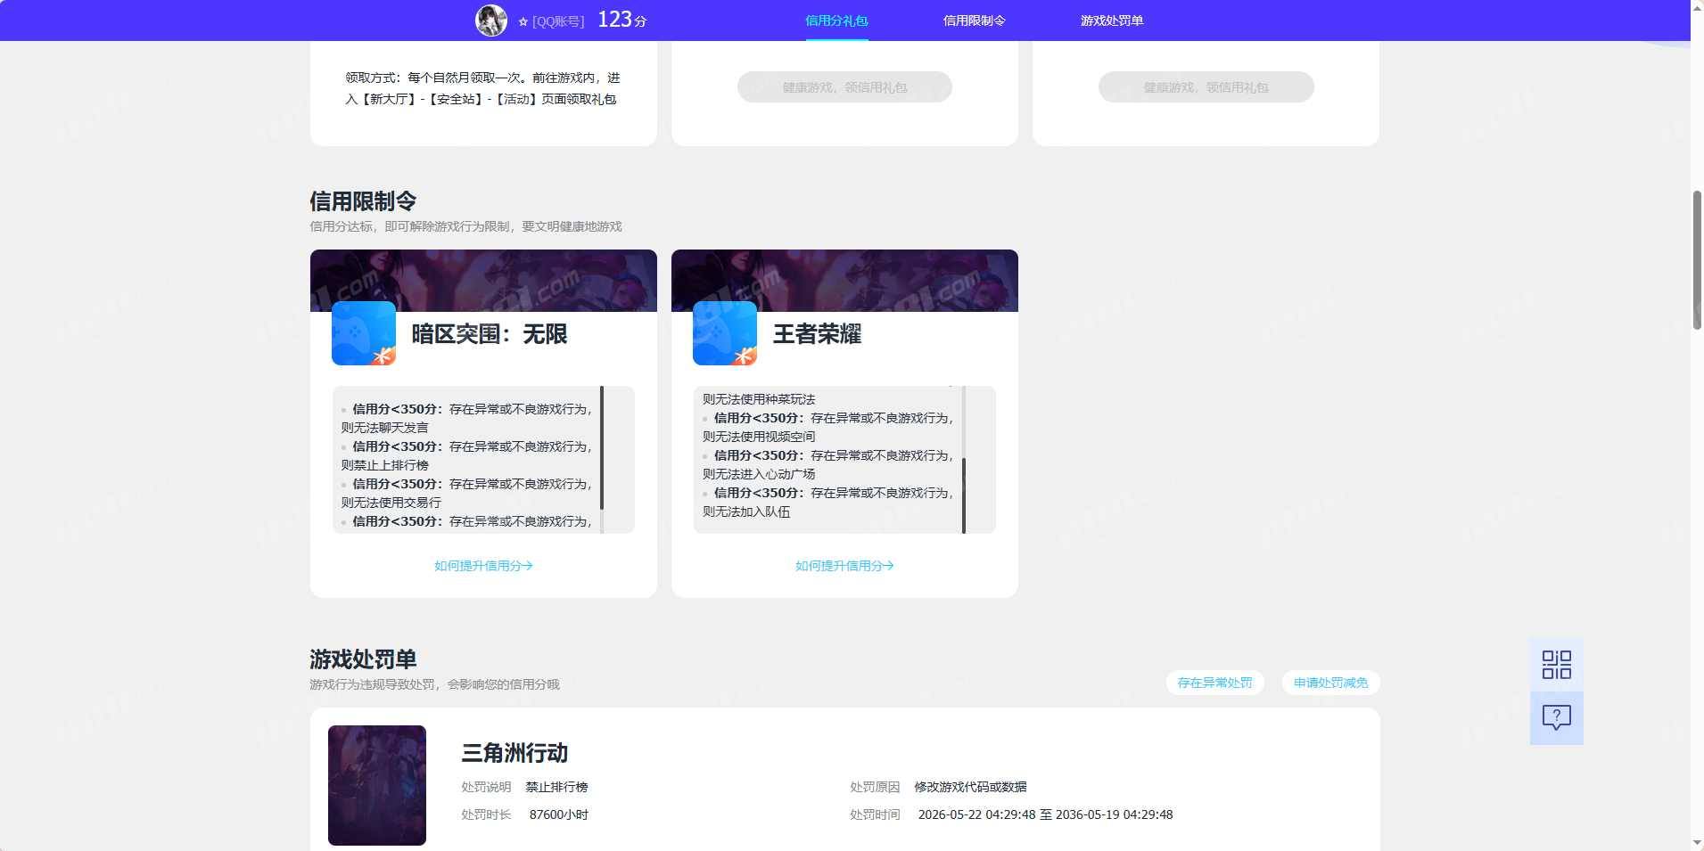This screenshot has height=851, width=1704.
Task: Open the help feedback chat icon
Action: pyautogui.click(x=1556, y=718)
